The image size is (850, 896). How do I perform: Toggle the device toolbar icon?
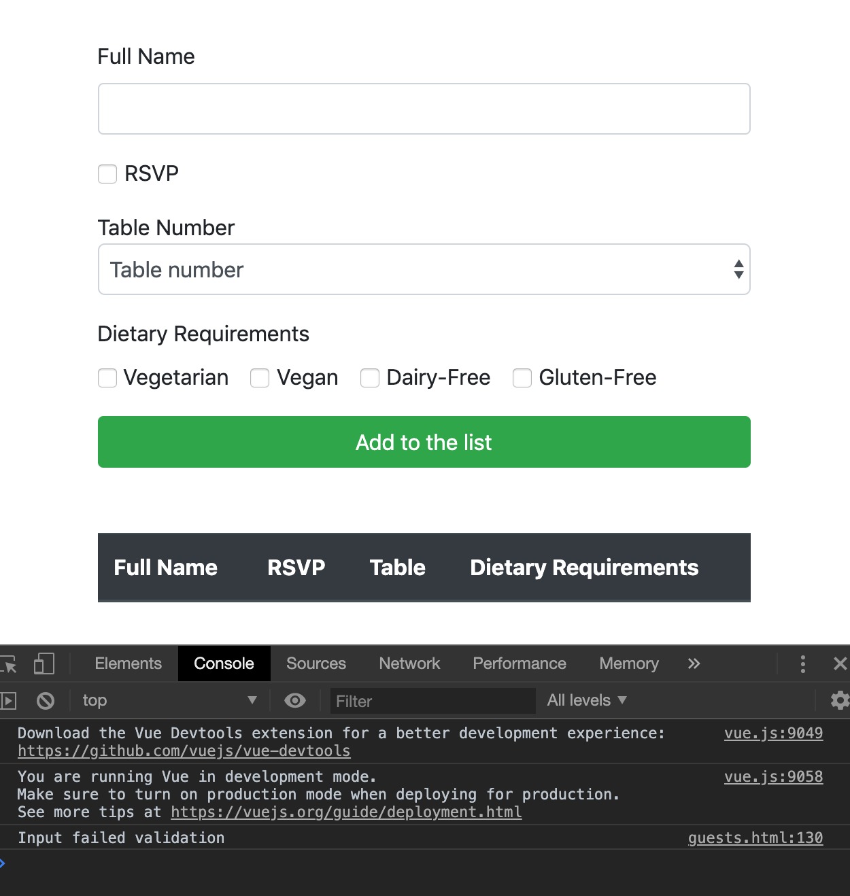tap(44, 664)
